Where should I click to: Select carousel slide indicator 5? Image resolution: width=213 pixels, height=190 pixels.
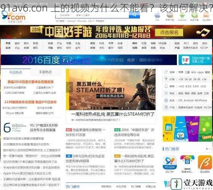(x=129, y=108)
